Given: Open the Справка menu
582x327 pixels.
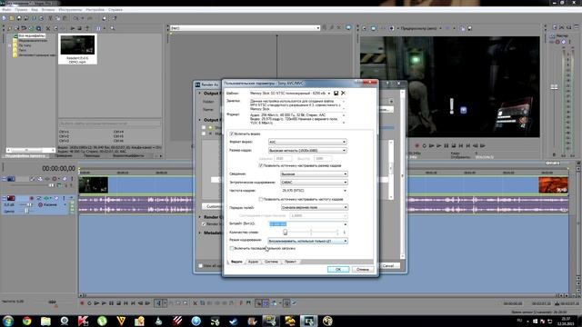Looking at the screenshot, I should [x=115, y=10].
